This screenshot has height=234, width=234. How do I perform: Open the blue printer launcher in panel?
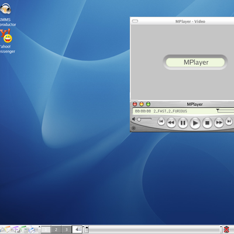coord(32,229)
